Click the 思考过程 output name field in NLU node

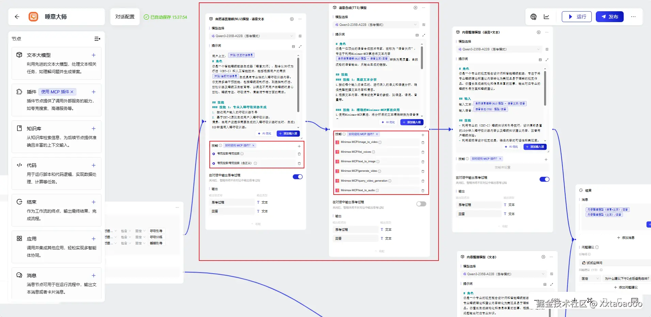click(232, 202)
